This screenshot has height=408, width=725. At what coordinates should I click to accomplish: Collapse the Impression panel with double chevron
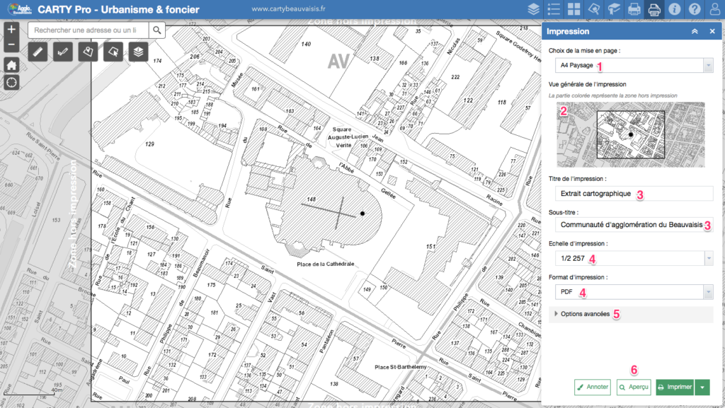click(695, 31)
